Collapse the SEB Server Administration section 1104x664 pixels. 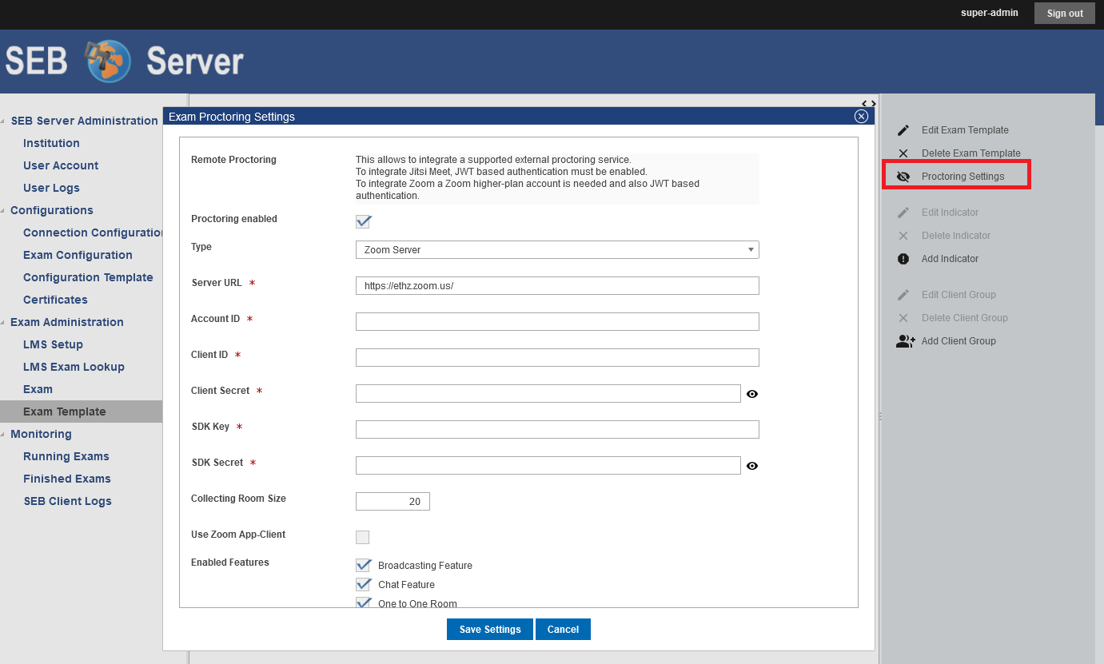[x=2, y=121]
